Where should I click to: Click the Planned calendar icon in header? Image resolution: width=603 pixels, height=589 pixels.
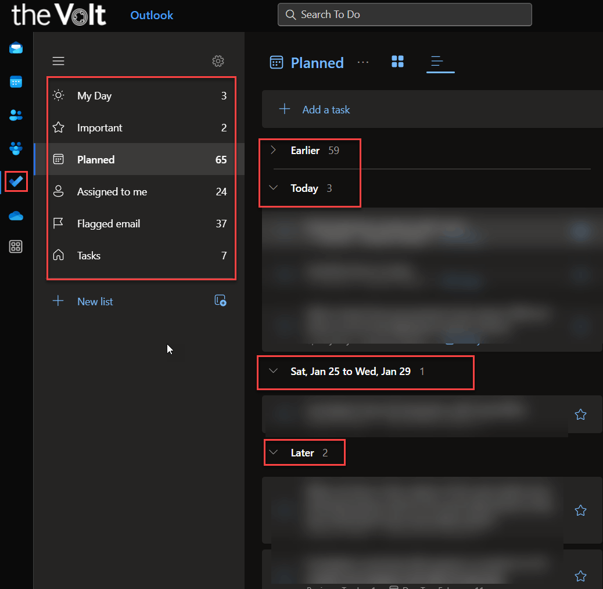pyautogui.click(x=277, y=62)
